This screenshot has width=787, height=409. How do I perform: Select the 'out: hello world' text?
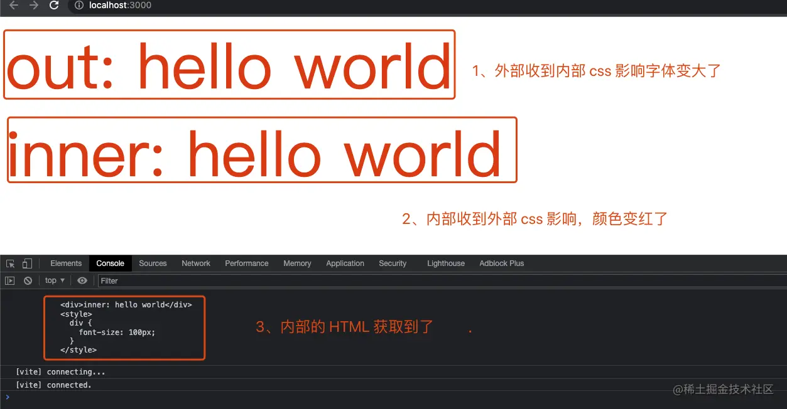tap(229, 65)
